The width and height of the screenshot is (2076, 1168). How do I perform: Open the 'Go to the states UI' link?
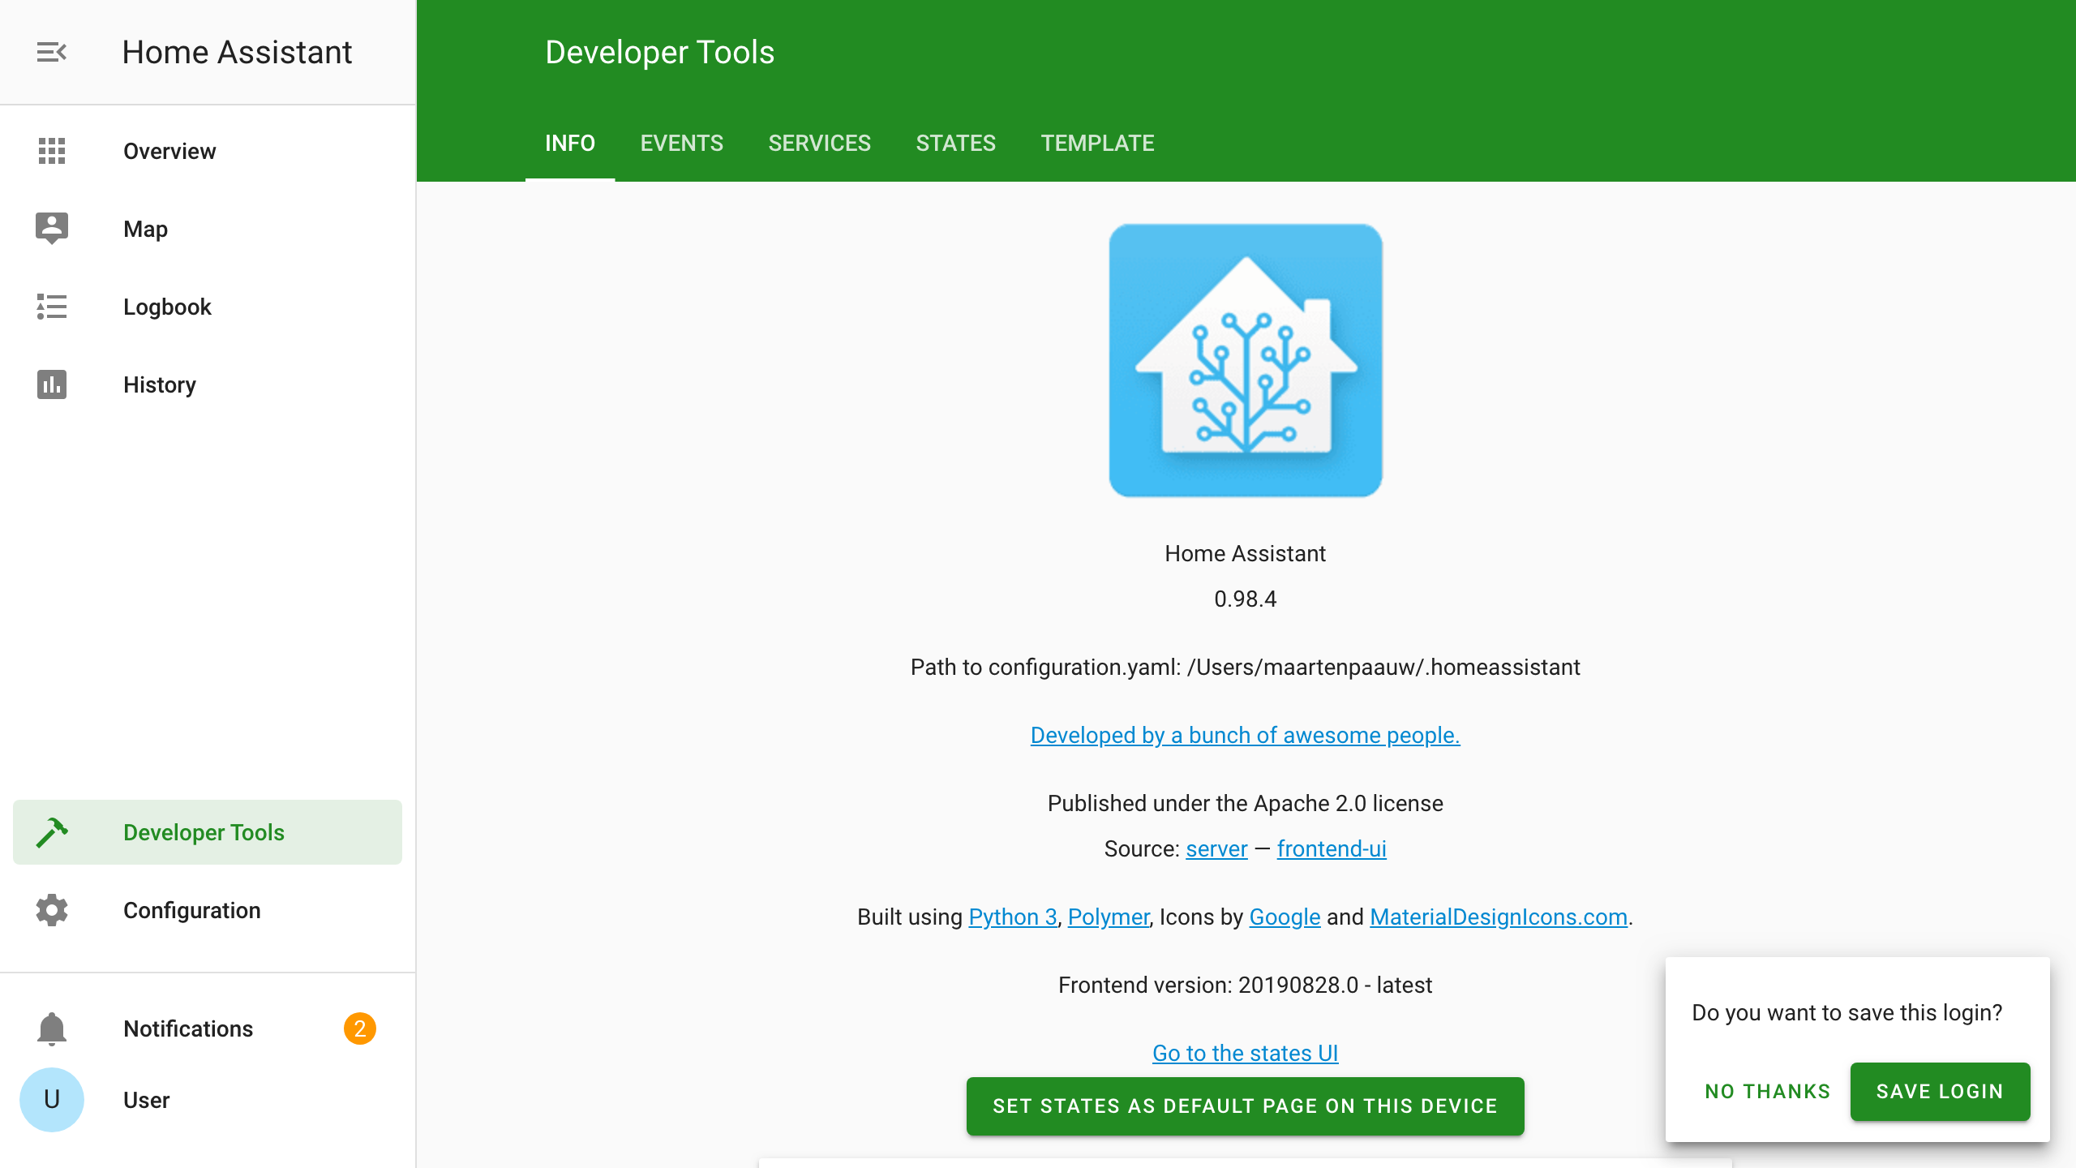pos(1245,1053)
